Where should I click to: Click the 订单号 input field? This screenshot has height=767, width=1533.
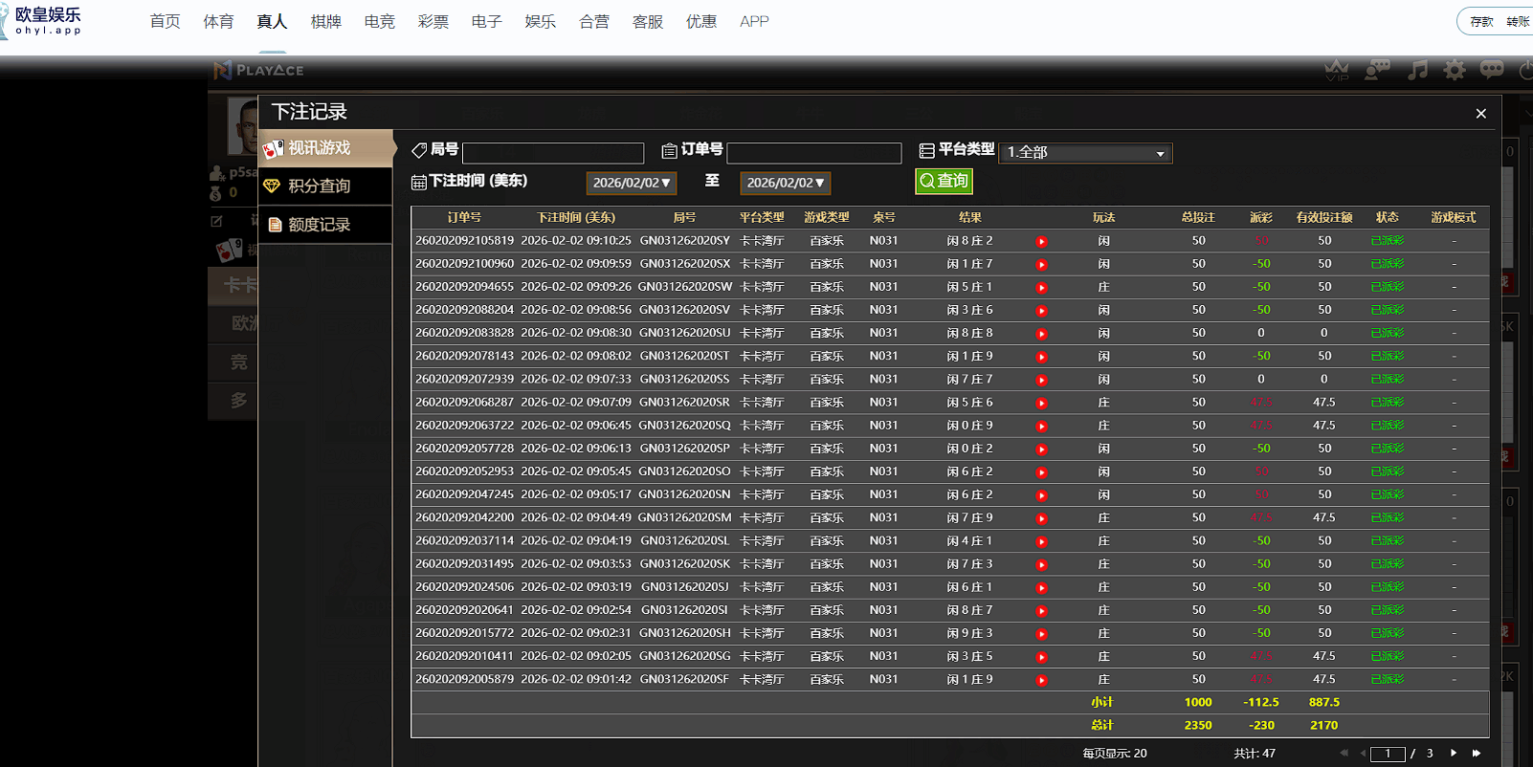[x=813, y=153]
